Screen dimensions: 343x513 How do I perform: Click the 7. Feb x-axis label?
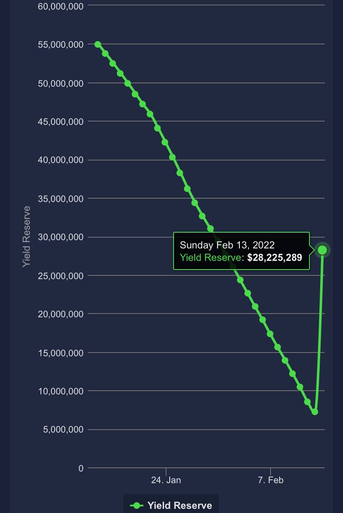pos(271,480)
